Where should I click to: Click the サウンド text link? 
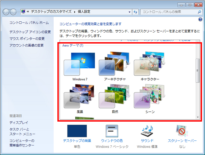click(x=147, y=141)
